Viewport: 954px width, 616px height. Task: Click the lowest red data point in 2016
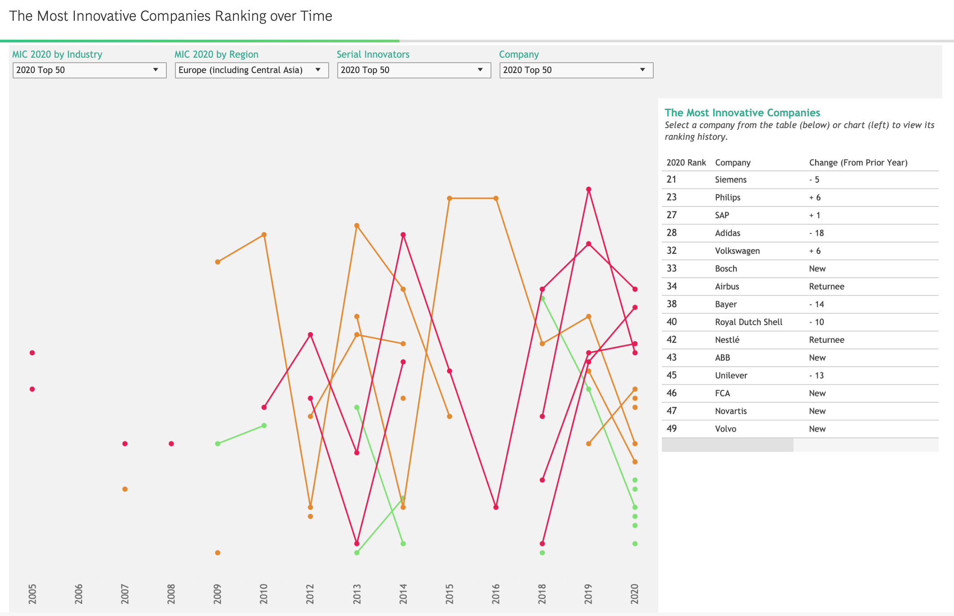coord(496,507)
